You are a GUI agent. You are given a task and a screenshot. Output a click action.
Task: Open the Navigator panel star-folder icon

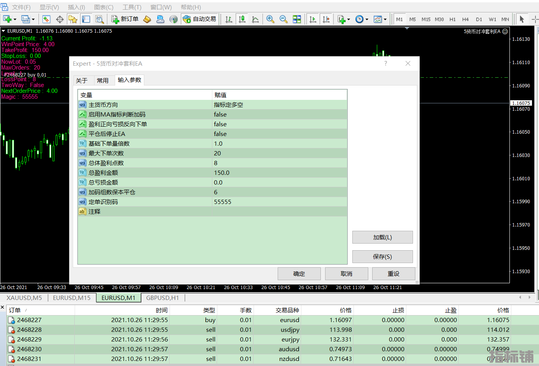73,19
